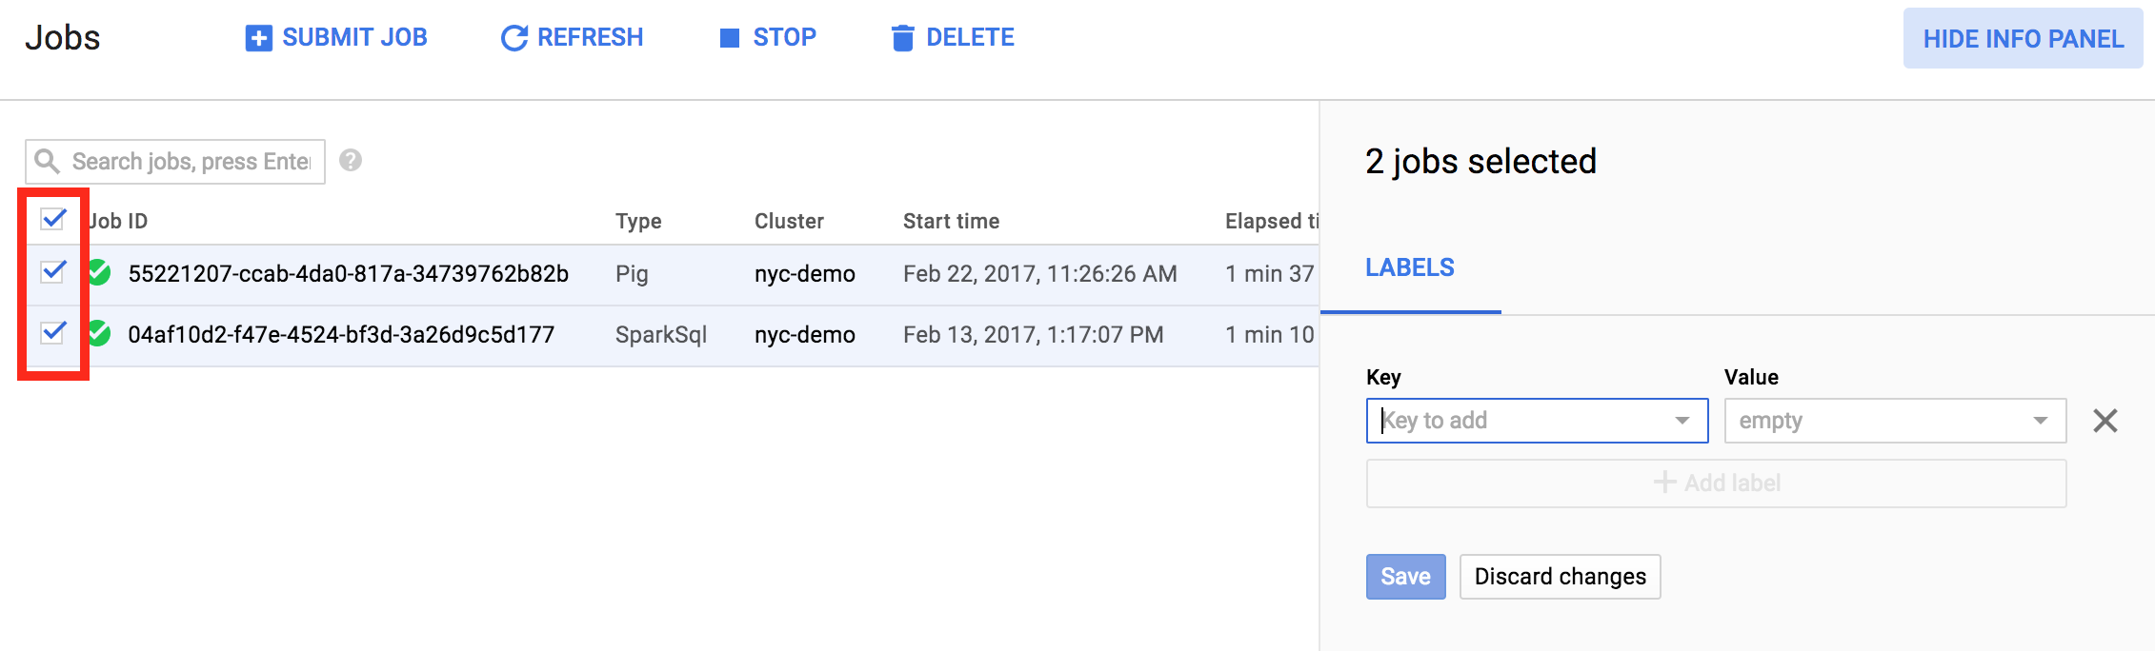Viewport: 2155px width, 651px height.
Task: Click green status icon of SparkSql job
Action: tap(99, 334)
